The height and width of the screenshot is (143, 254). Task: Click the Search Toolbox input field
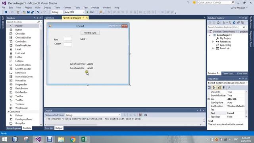click(x=22, y=22)
